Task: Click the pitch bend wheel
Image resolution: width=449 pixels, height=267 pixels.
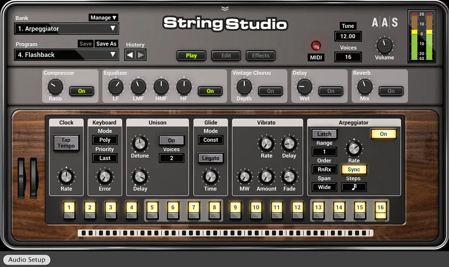Action: [22, 178]
